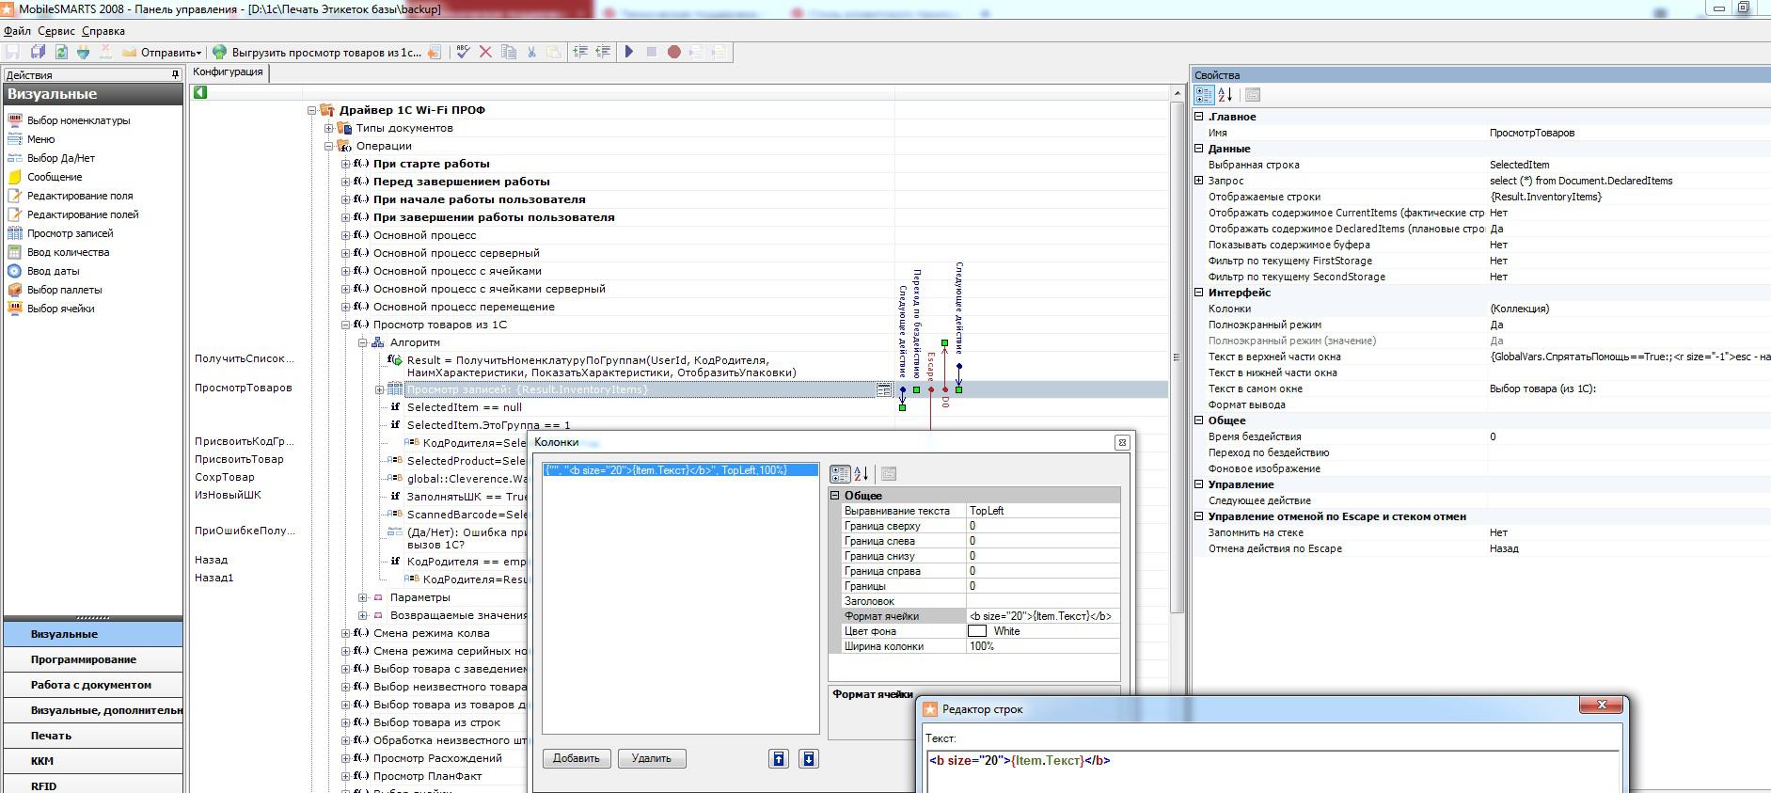Open the Отправить dropdown in toolbar
This screenshot has width=1771, height=793.
(x=162, y=52)
